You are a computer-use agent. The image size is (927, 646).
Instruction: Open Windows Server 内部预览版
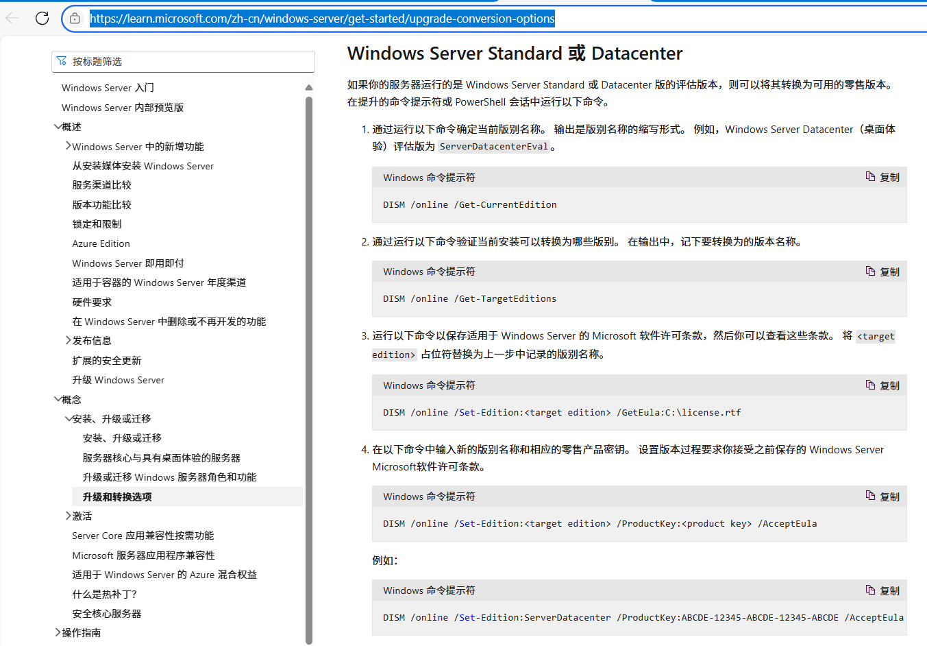123,108
